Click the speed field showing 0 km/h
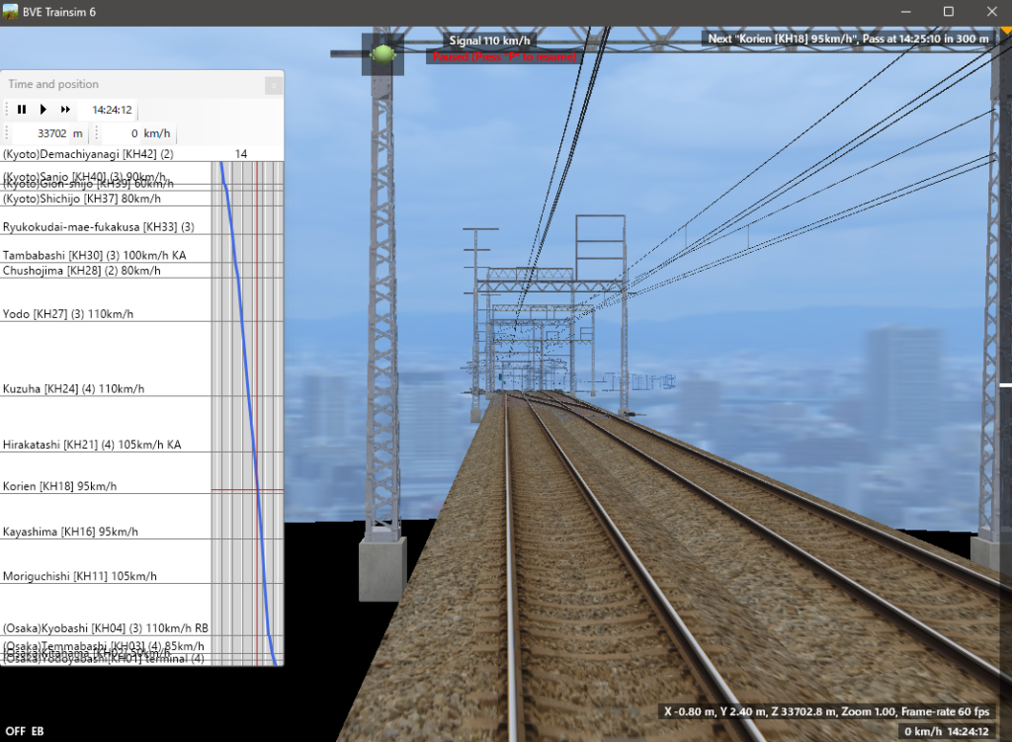This screenshot has height=742, width=1012. click(136, 133)
